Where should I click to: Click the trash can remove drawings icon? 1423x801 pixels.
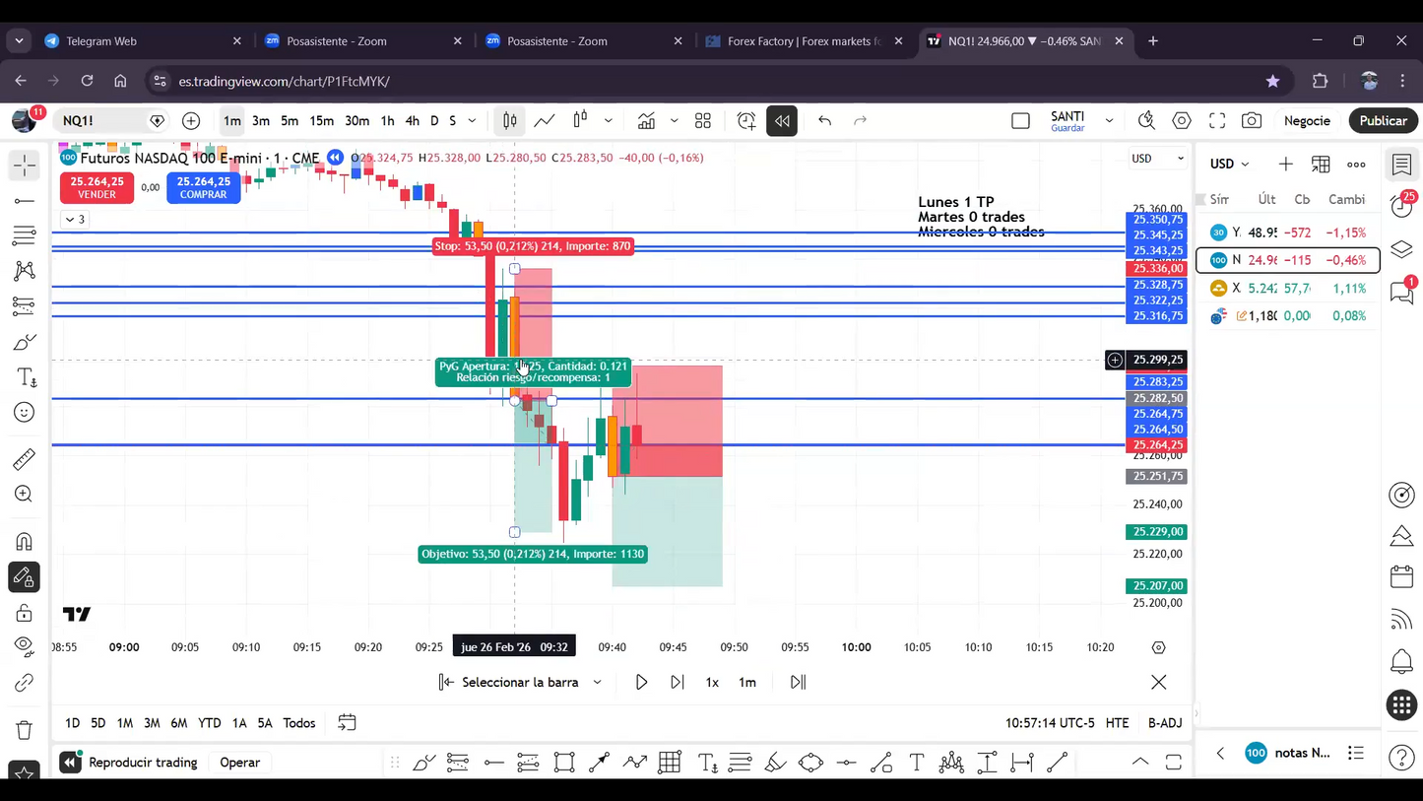click(x=25, y=730)
